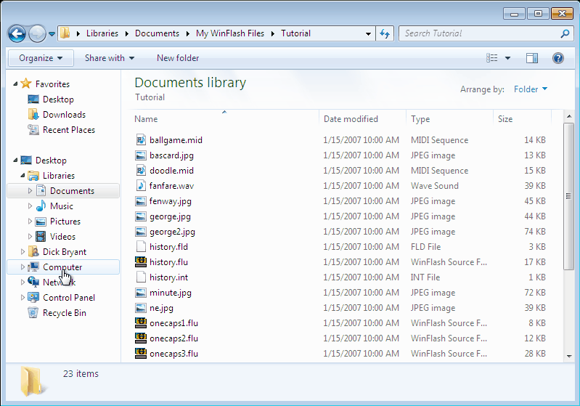Click the Back navigation arrow button
This screenshot has width=580, height=406.
17,33
